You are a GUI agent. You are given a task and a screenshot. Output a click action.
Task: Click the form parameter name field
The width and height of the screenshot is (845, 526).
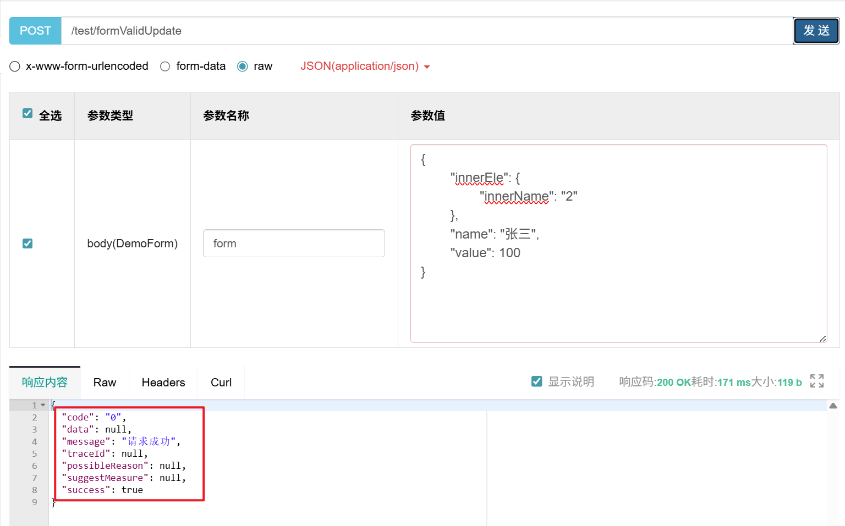coord(294,243)
